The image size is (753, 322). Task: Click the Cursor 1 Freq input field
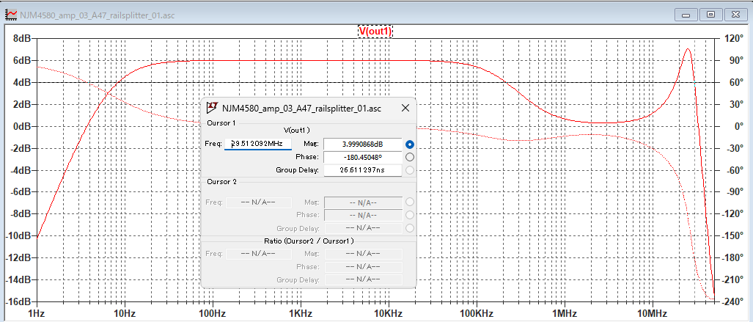pos(258,144)
